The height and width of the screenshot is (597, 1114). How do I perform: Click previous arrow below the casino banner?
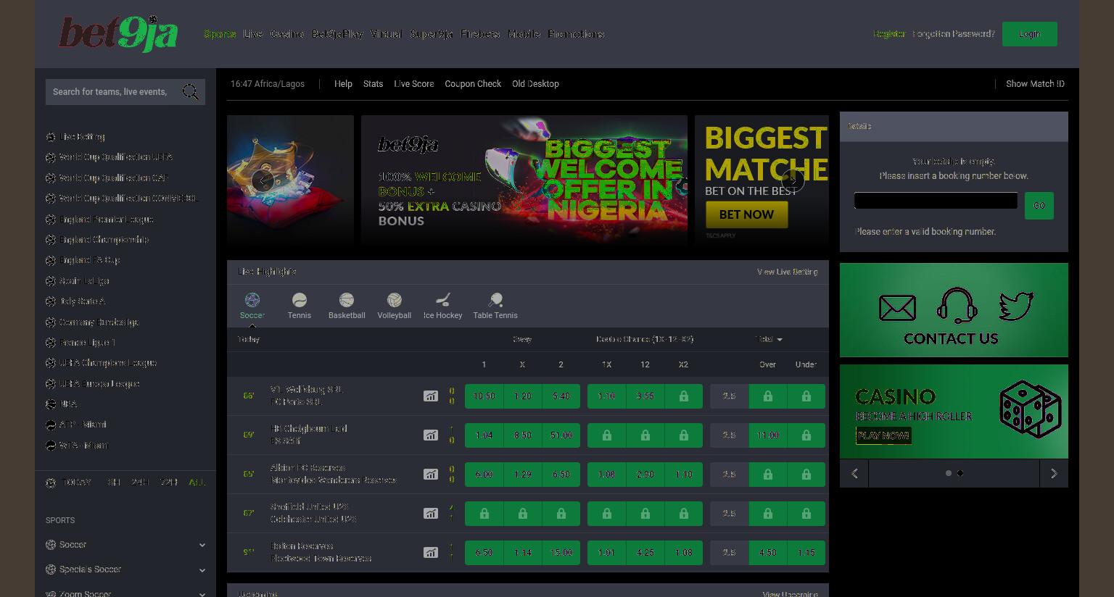pyautogui.click(x=854, y=473)
